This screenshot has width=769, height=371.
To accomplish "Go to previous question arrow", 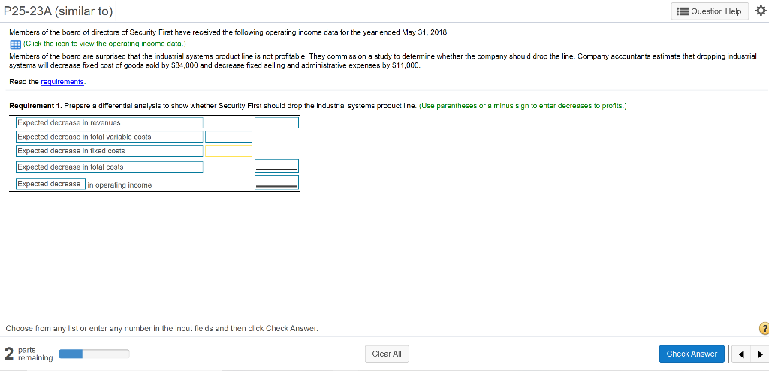I will coord(742,354).
